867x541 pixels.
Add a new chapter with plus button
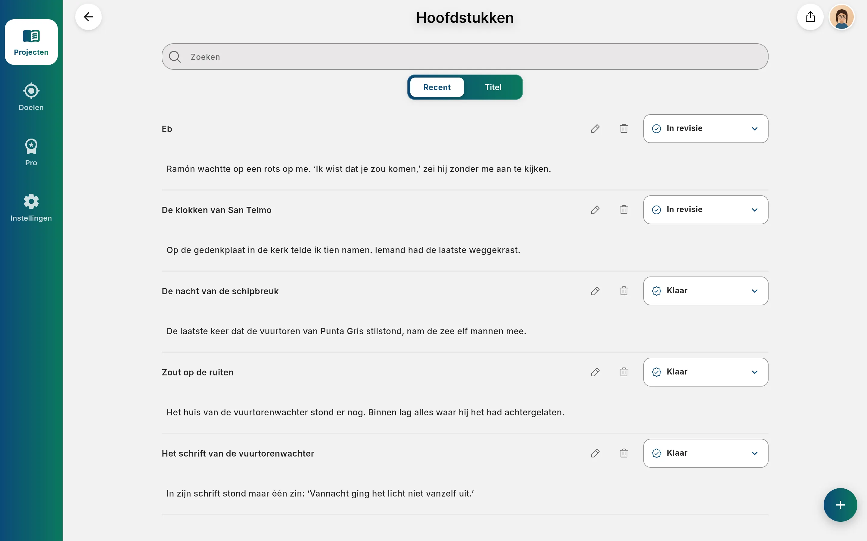(x=840, y=505)
